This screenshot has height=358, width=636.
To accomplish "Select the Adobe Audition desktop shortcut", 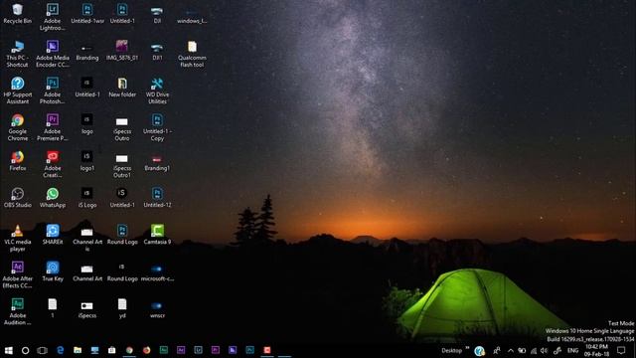I will tap(18, 312).
